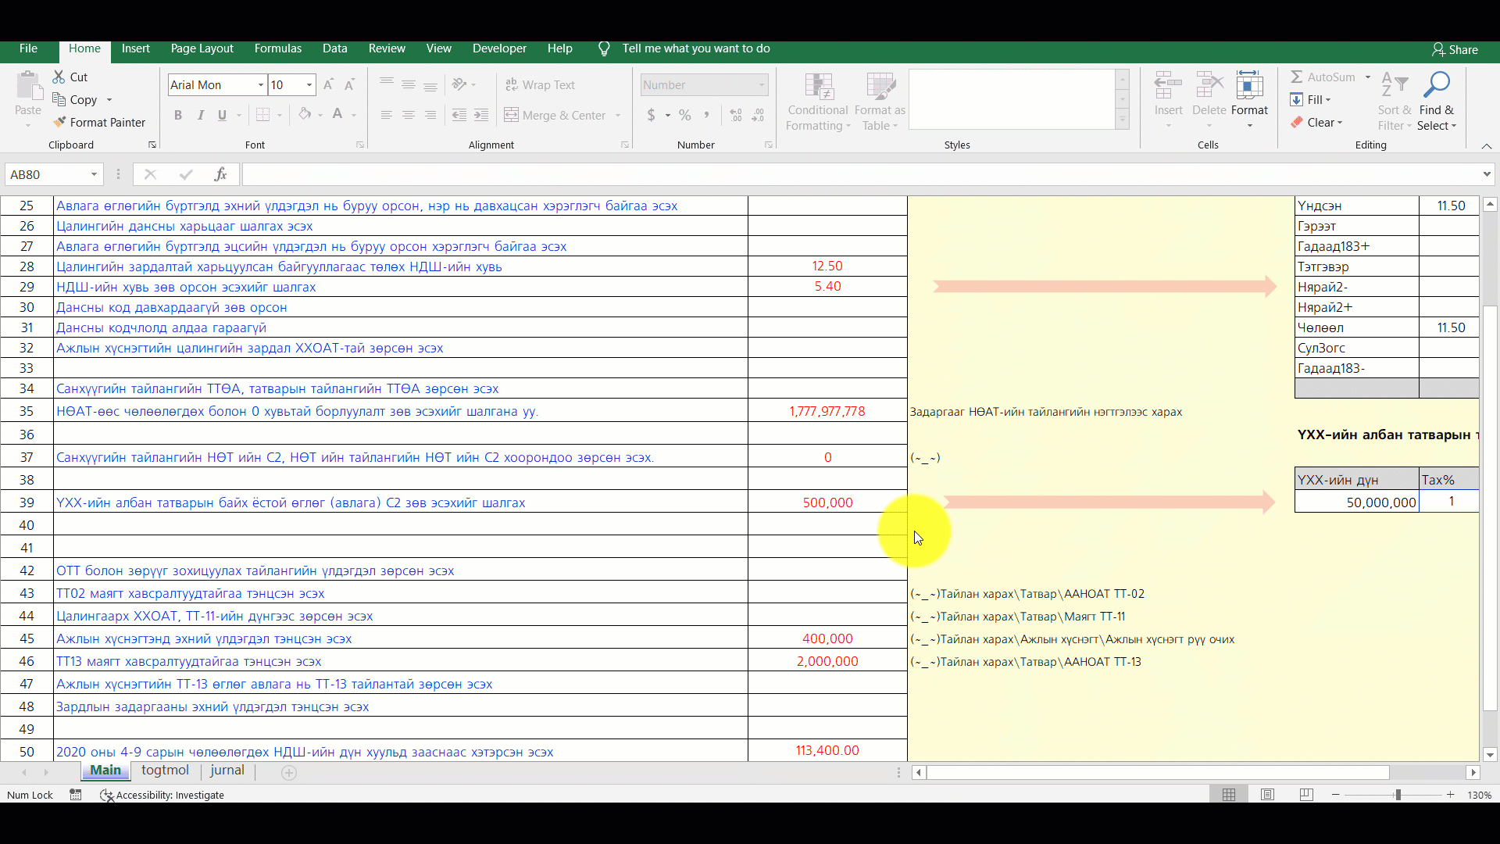Click the Insert Function fx icon

pos(221,174)
